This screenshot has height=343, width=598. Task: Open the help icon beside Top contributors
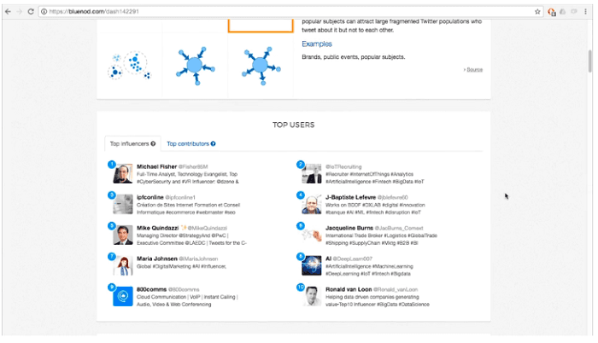coord(214,143)
